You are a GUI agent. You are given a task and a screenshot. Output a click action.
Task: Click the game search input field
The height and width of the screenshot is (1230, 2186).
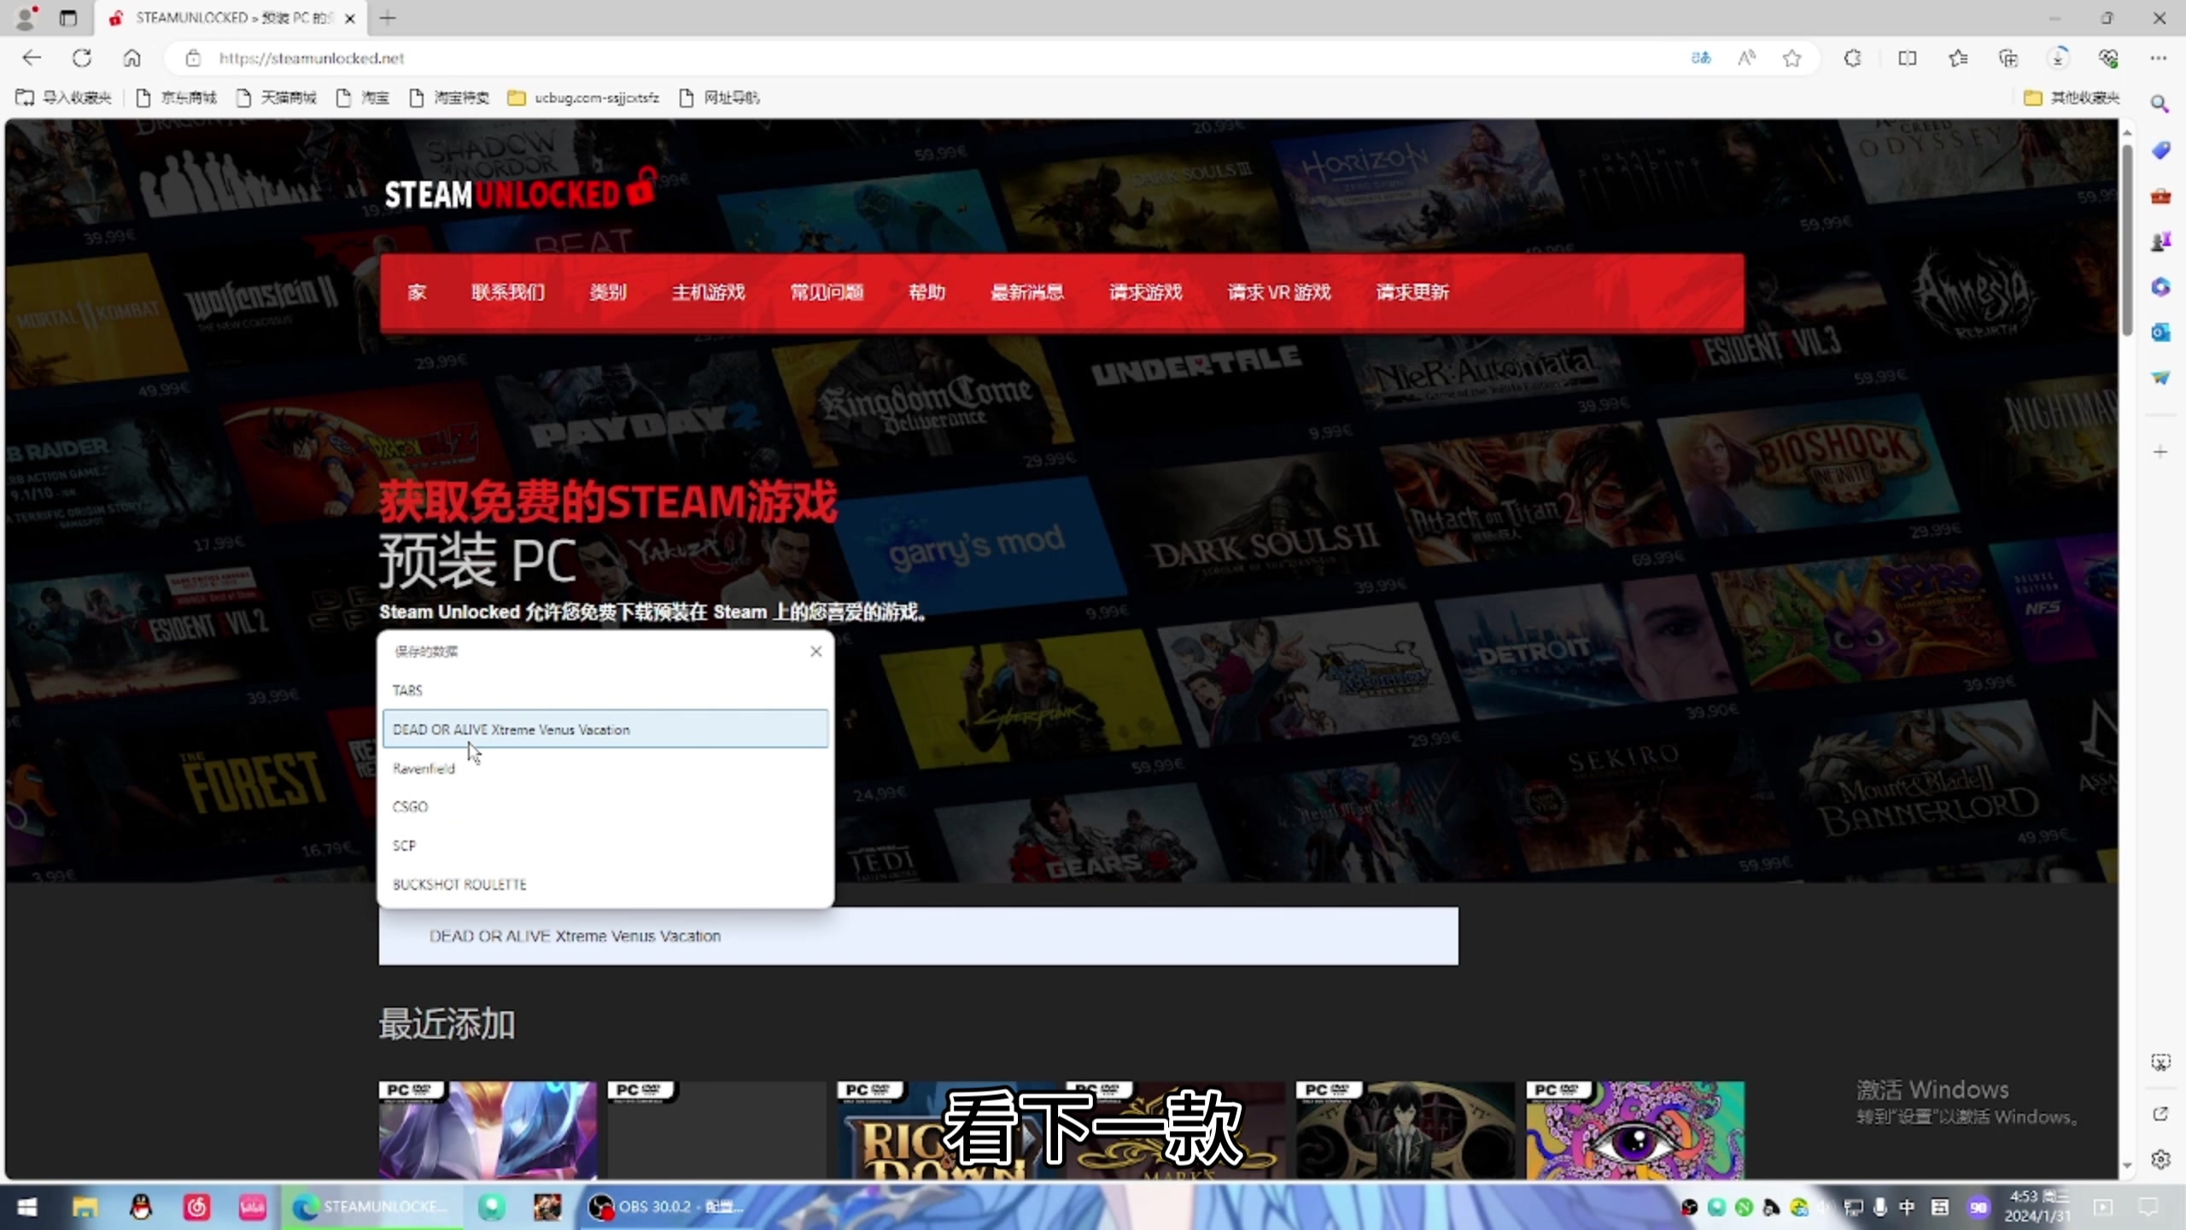[919, 936]
